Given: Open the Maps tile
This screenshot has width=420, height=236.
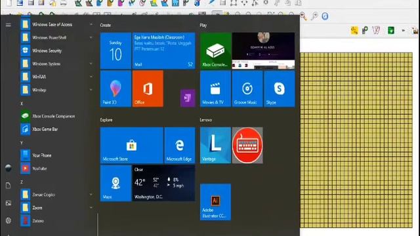Looking at the screenshot, I should (115, 184).
